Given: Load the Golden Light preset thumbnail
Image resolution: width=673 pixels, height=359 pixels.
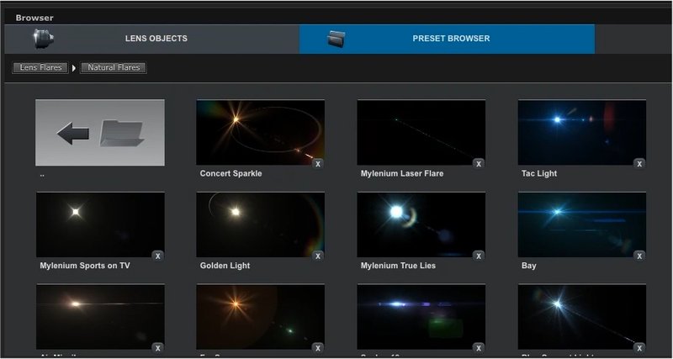Looking at the screenshot, I should coord(260,224).
